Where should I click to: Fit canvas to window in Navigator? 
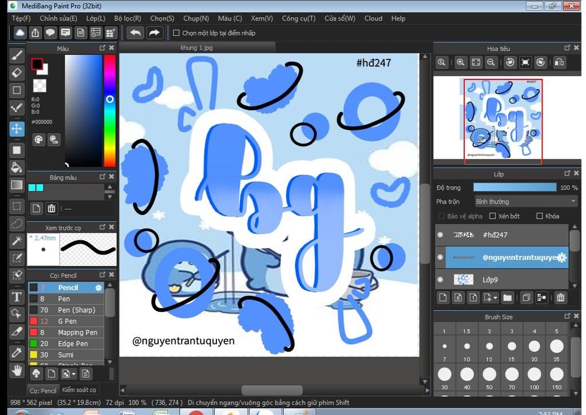476,62
